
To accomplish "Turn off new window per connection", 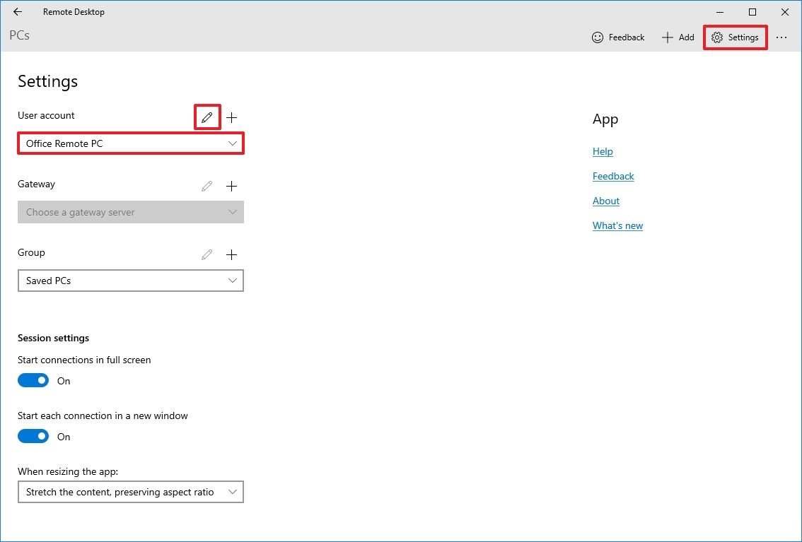I will (33, 436).
